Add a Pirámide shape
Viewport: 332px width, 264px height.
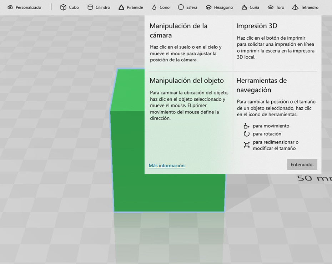(x=131, y=7)
